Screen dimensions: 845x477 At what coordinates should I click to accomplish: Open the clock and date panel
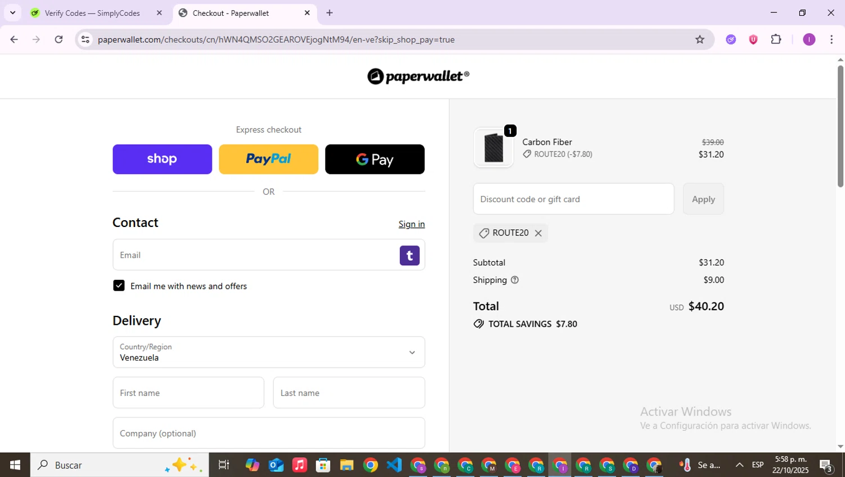pos(790,465)
